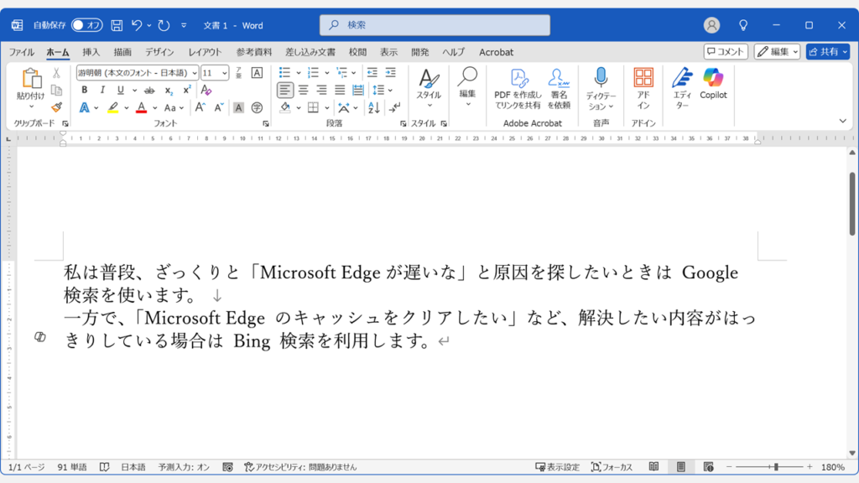The height and width of the screenshot is (483, 859).
Task: Switch to Read Mode view in status bar
Action: tap(653, 466)
